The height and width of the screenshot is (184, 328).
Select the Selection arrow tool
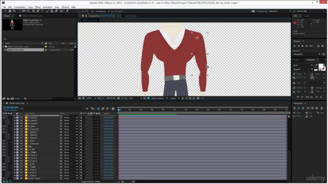click(x=6, y=11)
